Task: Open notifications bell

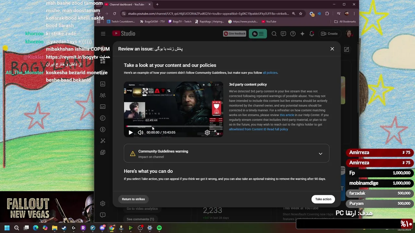Action: point(312,34)
